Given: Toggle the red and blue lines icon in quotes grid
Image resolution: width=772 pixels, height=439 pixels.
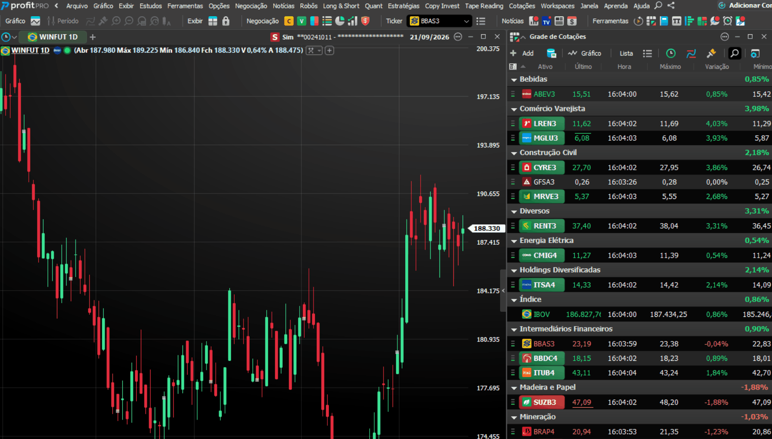Looking at the screenshot, I should (x=691, y=53).
